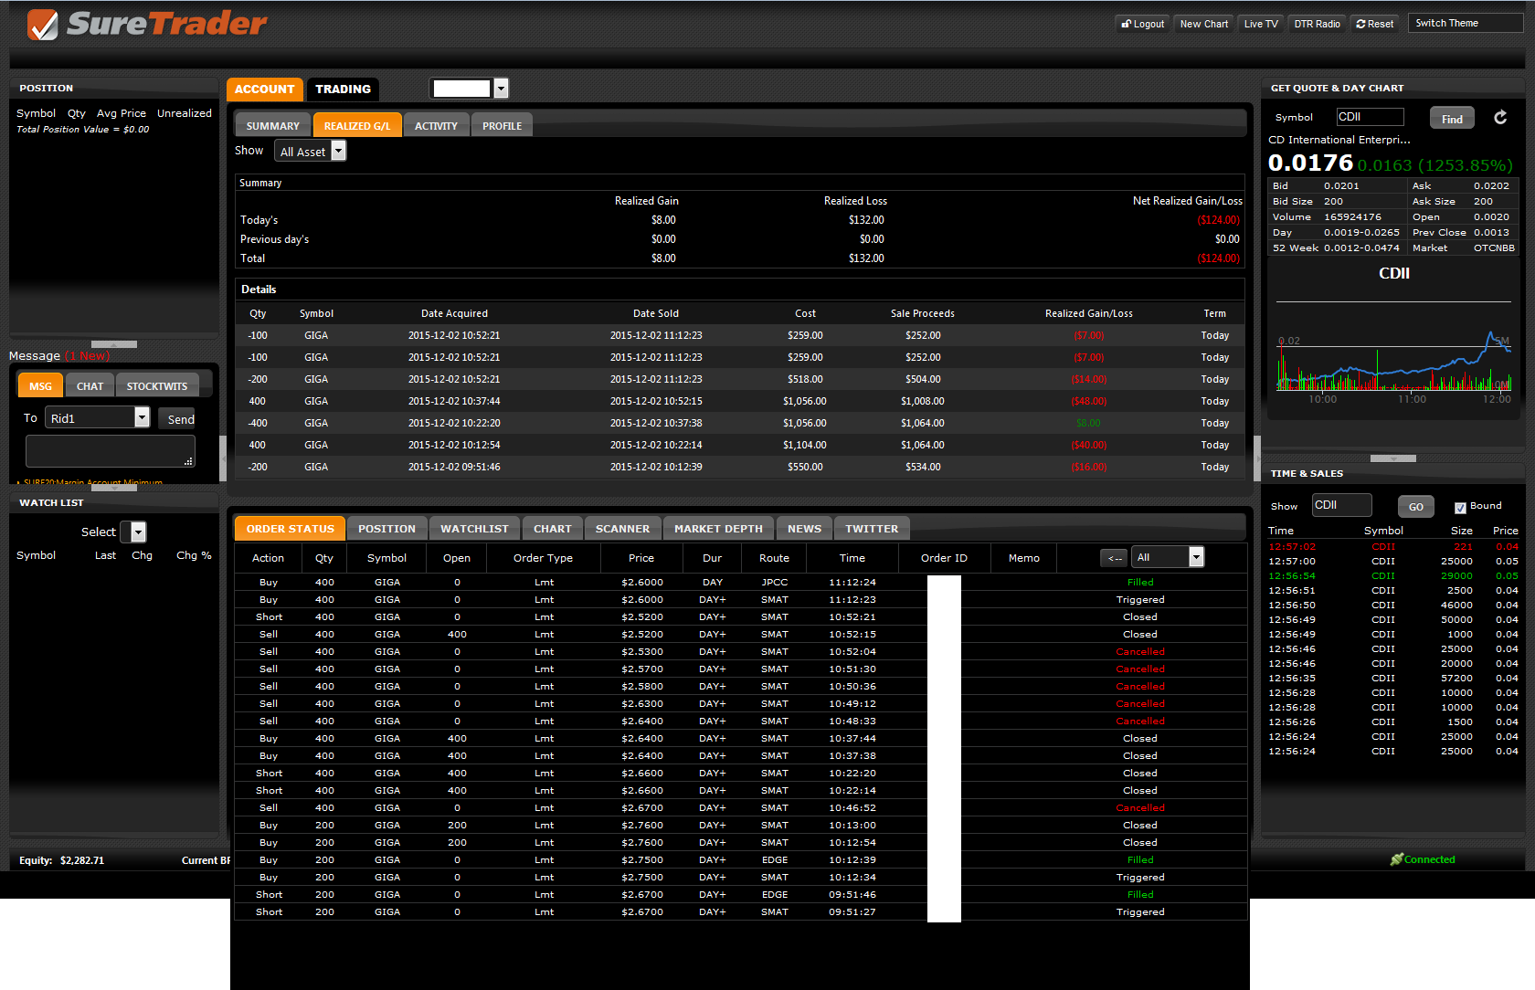Switch to the ACCOUNT tab
The image size is (1535, 990).
tap(265, 89)
